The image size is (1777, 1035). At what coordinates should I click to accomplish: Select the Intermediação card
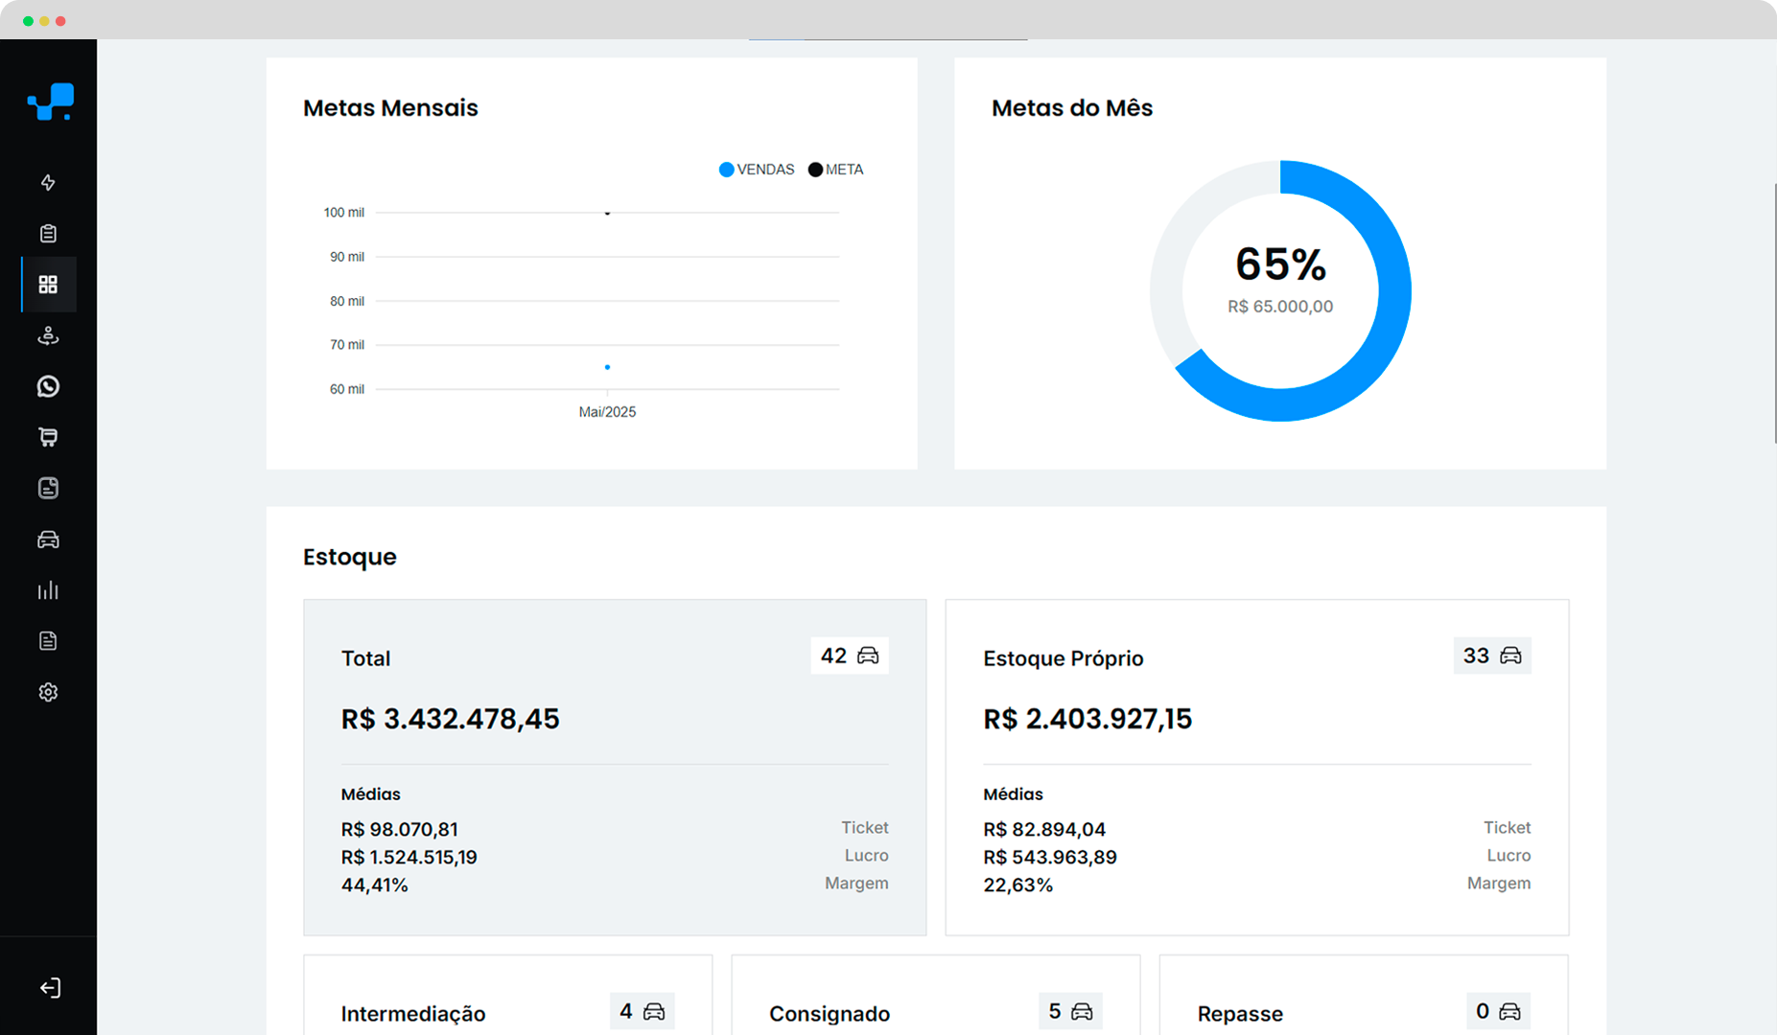click(x=508, y=995)
